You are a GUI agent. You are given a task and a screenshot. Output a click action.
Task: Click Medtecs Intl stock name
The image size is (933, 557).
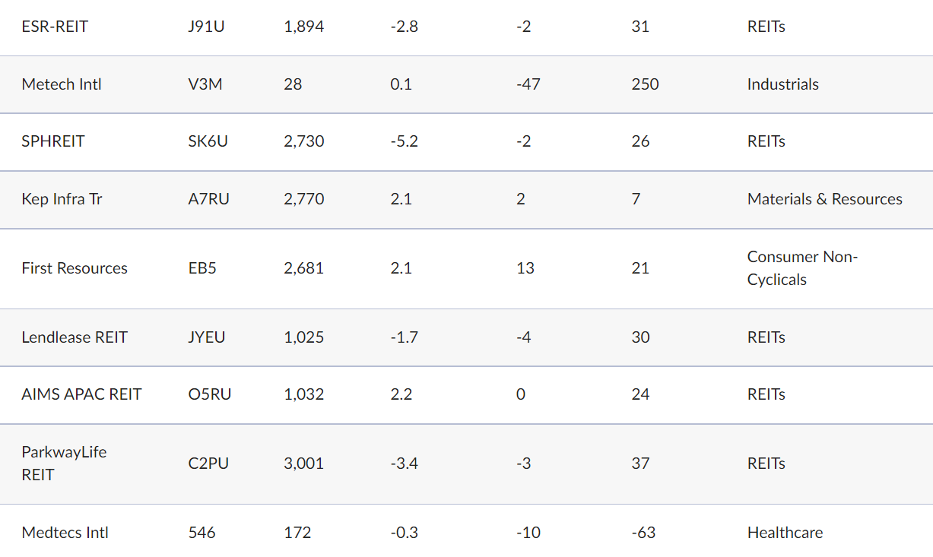[65, 533]
